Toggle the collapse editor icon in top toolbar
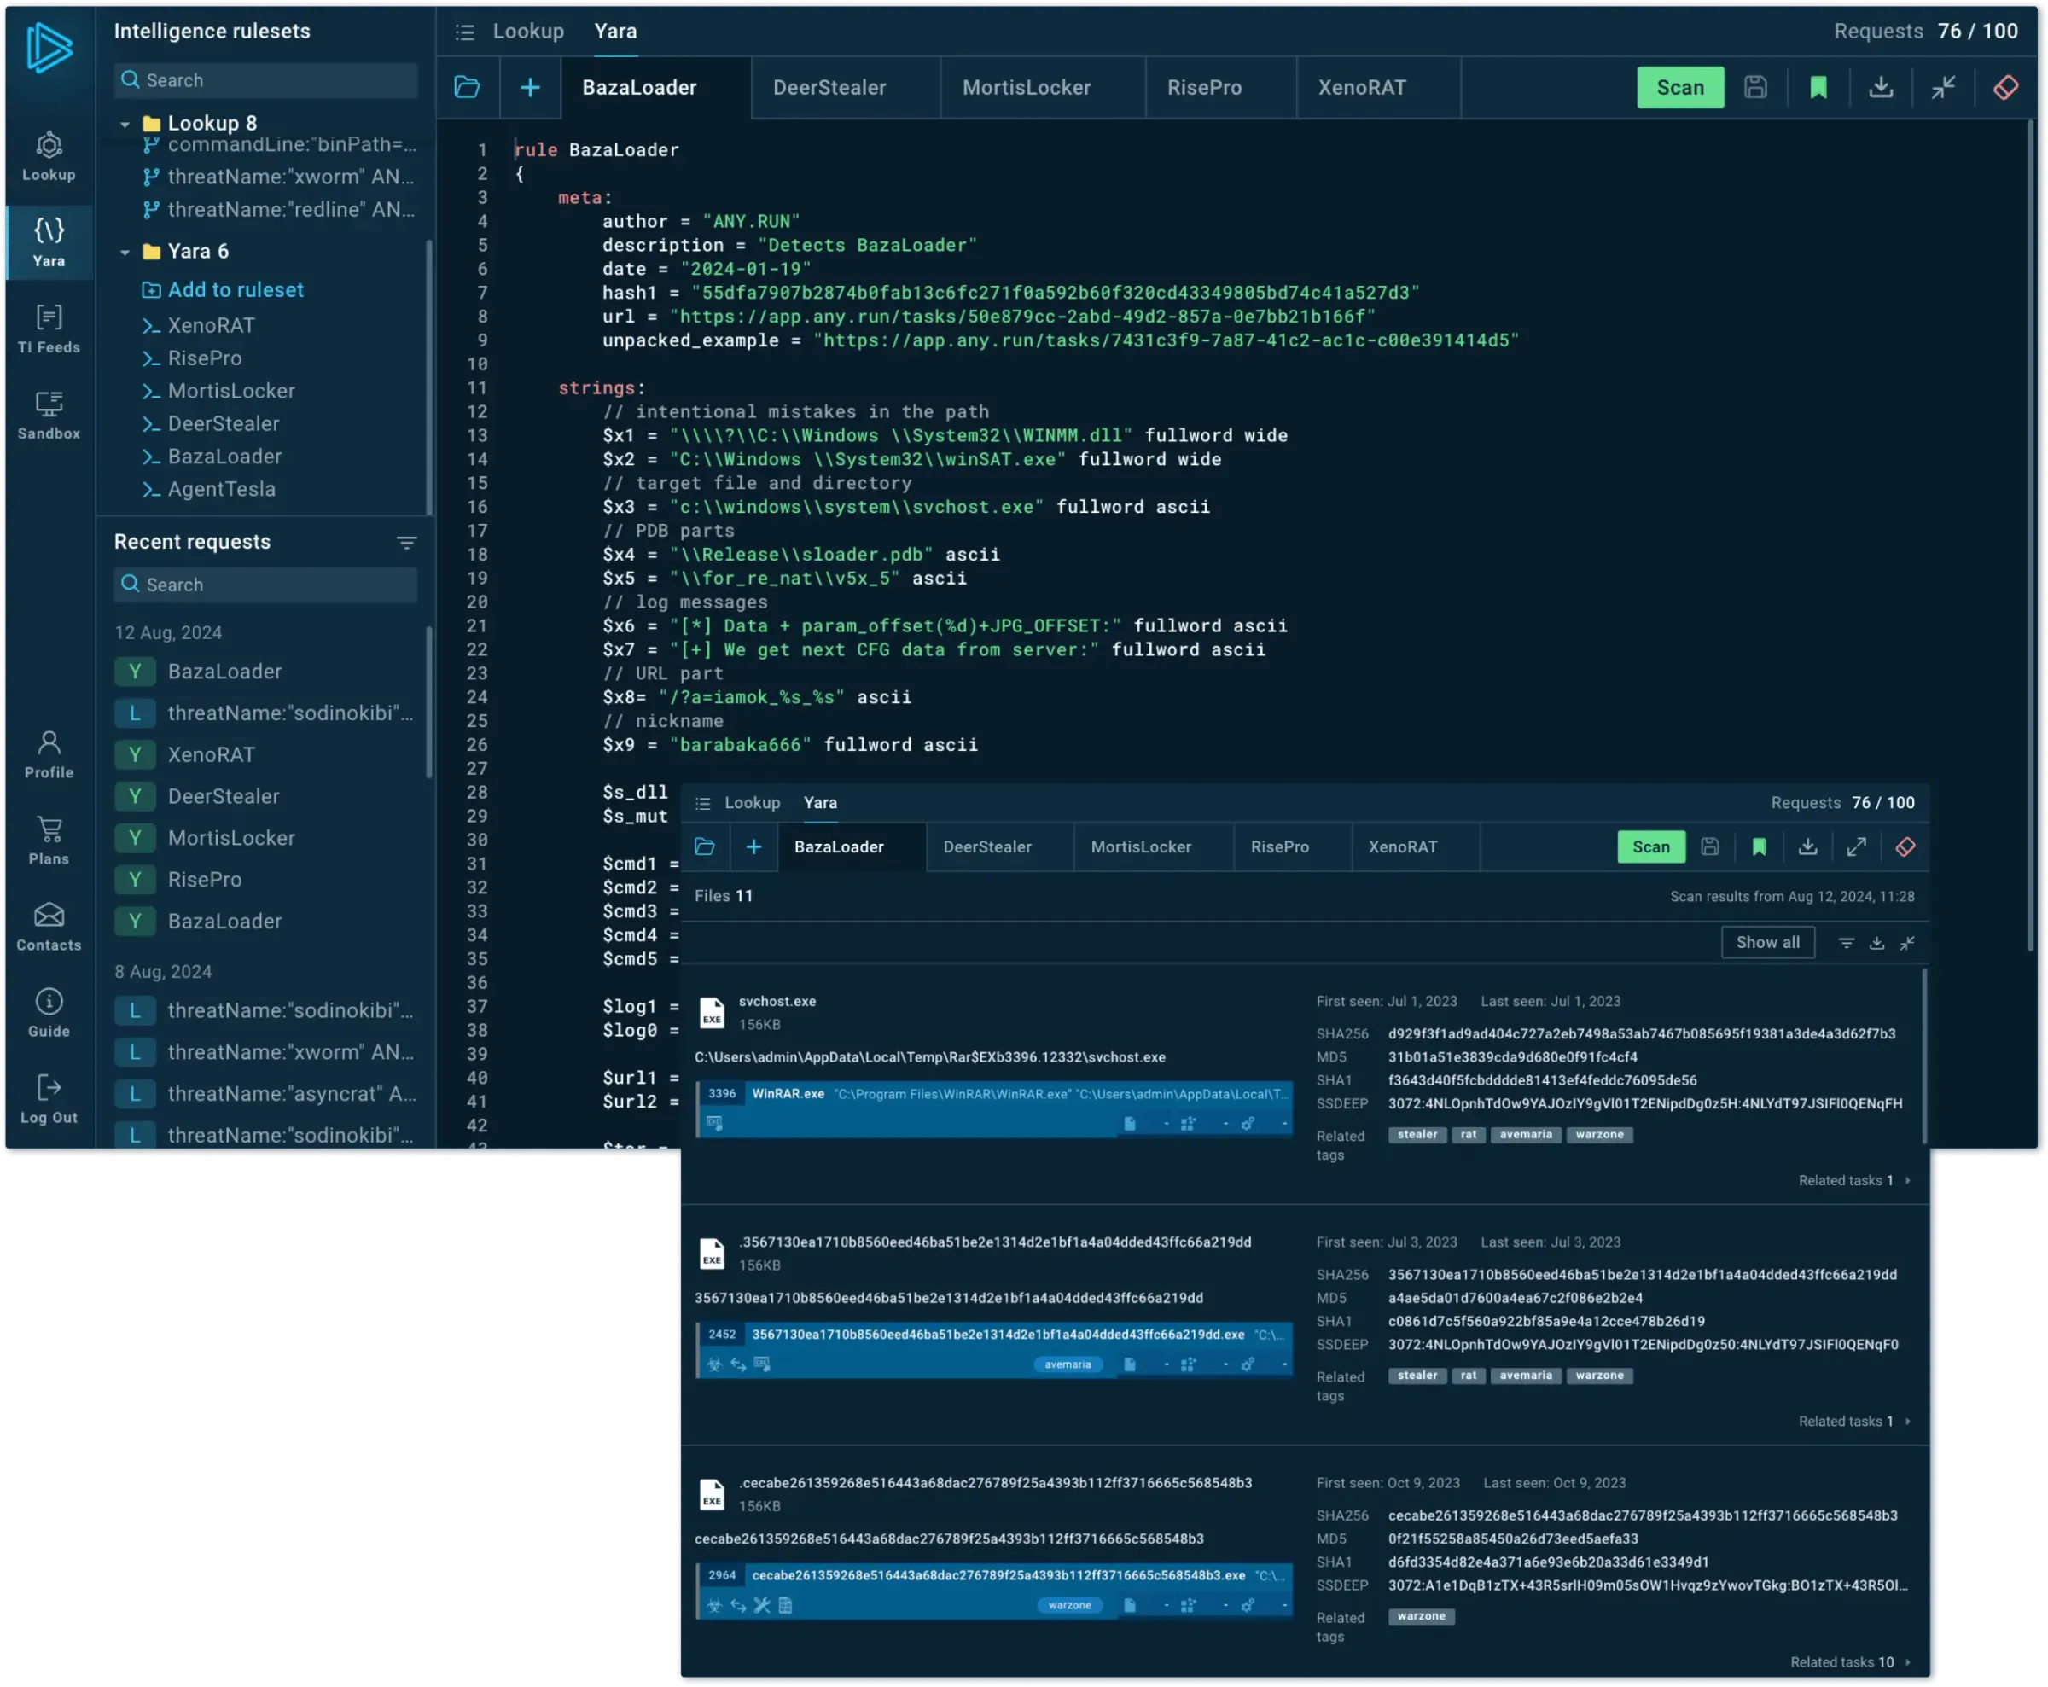 [x=1942, y=87]
